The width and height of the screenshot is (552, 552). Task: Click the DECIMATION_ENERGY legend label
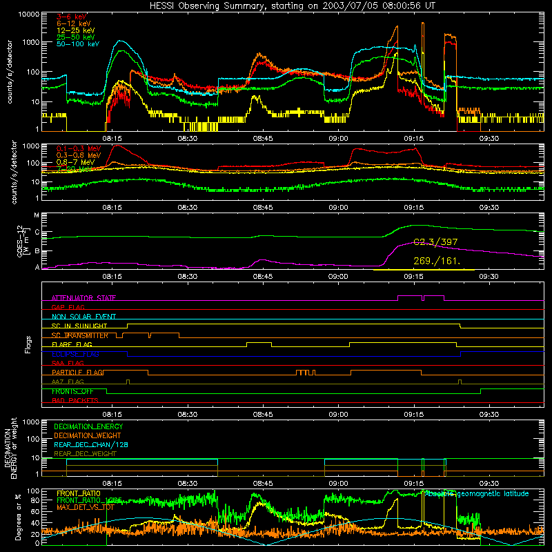(x=88, y=426)
